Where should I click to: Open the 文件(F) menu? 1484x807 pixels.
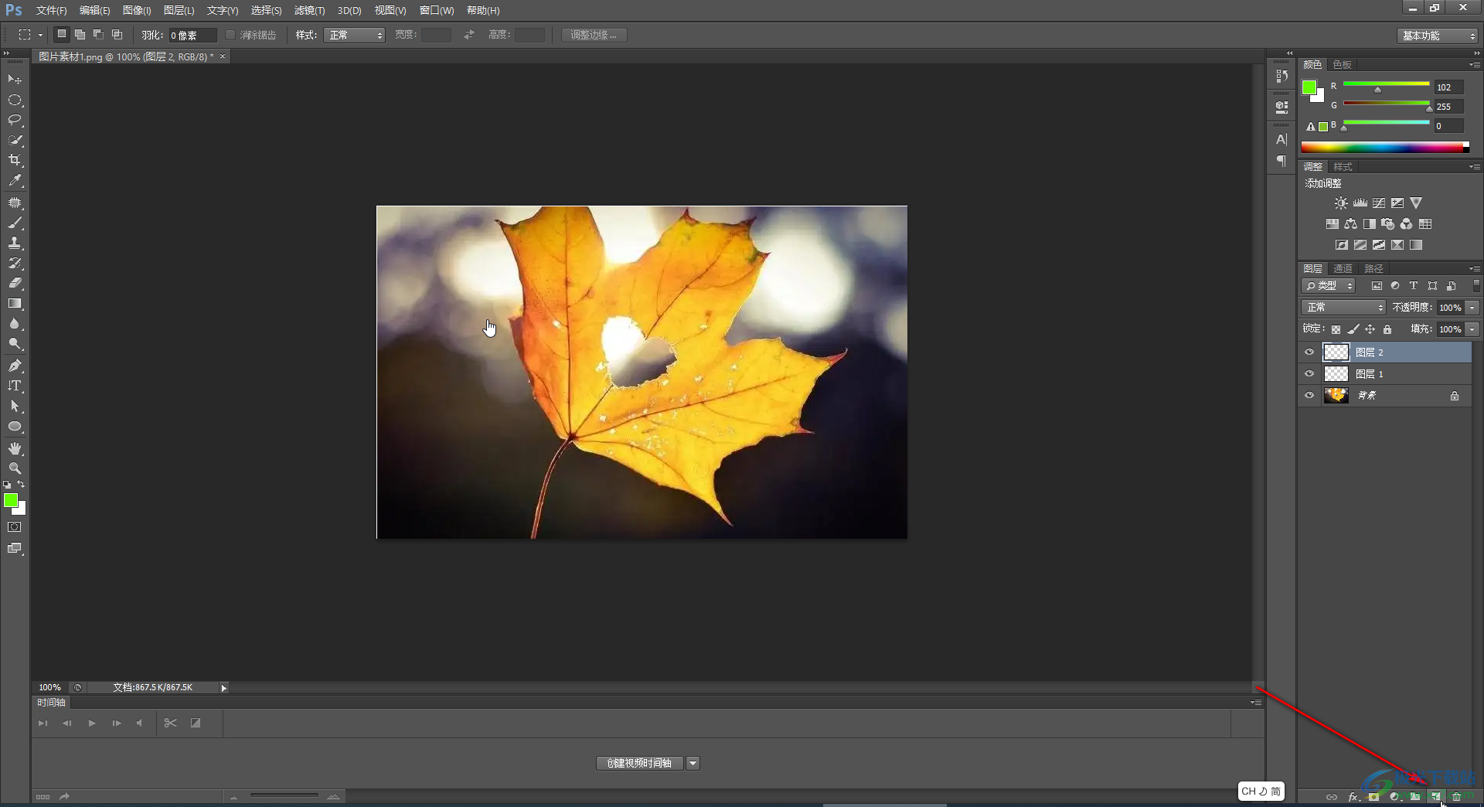click(52, 10)
